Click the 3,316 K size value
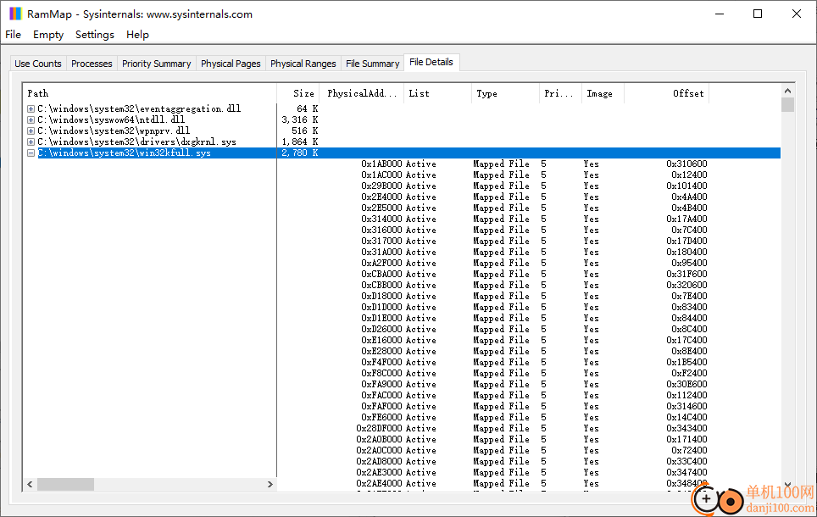 tap(300, 120)
